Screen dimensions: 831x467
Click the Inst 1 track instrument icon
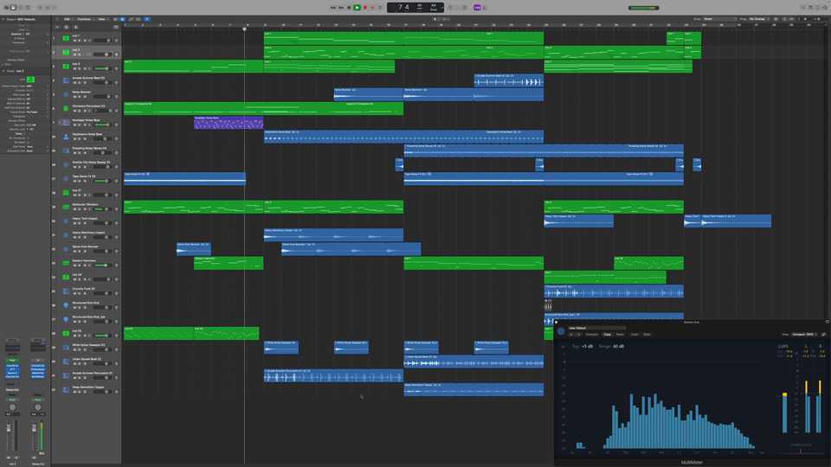(x=66, y=39)
